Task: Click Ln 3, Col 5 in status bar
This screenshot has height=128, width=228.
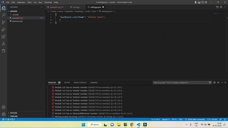Action: [155, 119]
